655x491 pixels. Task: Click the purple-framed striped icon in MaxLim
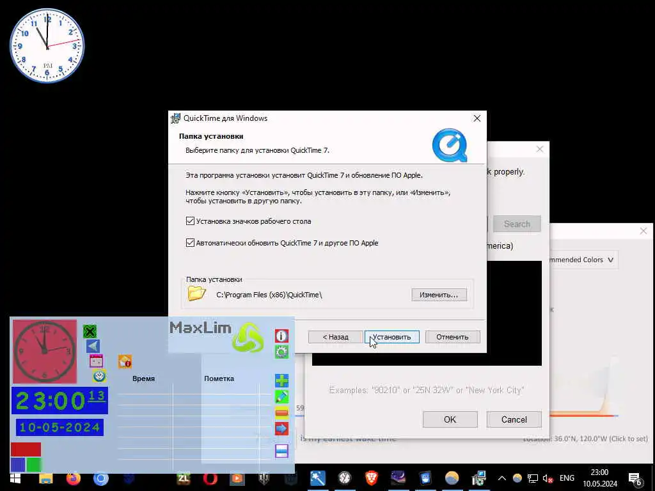281,451
